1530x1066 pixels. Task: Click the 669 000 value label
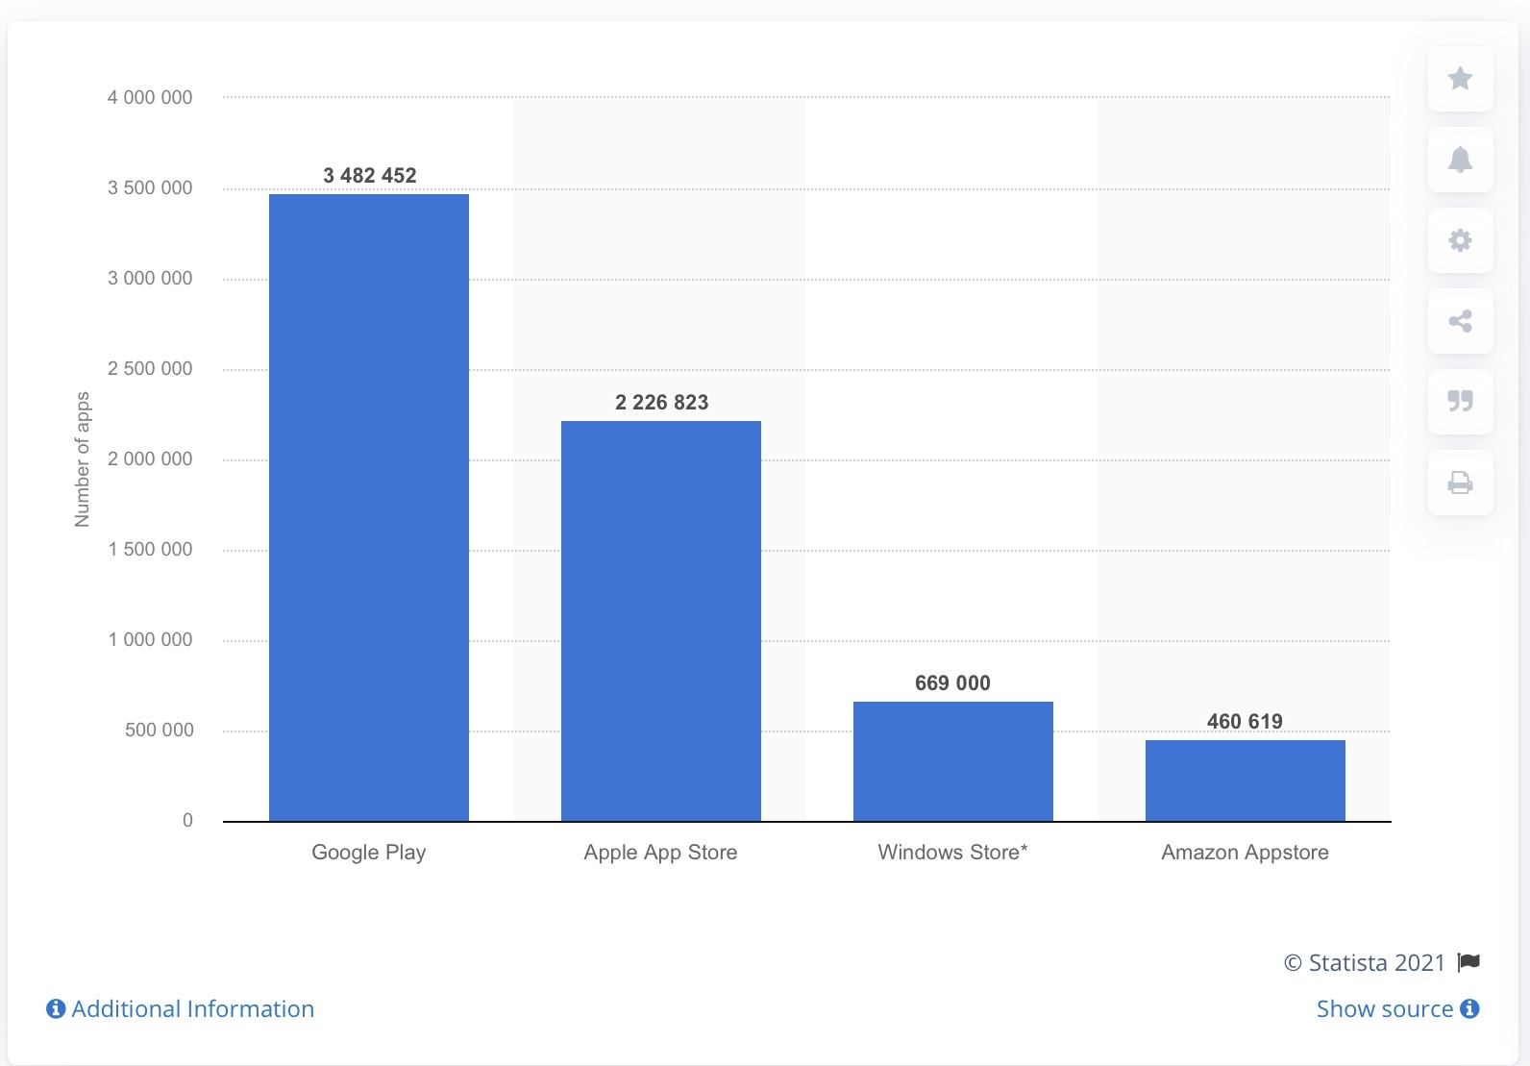coord(953,683)
